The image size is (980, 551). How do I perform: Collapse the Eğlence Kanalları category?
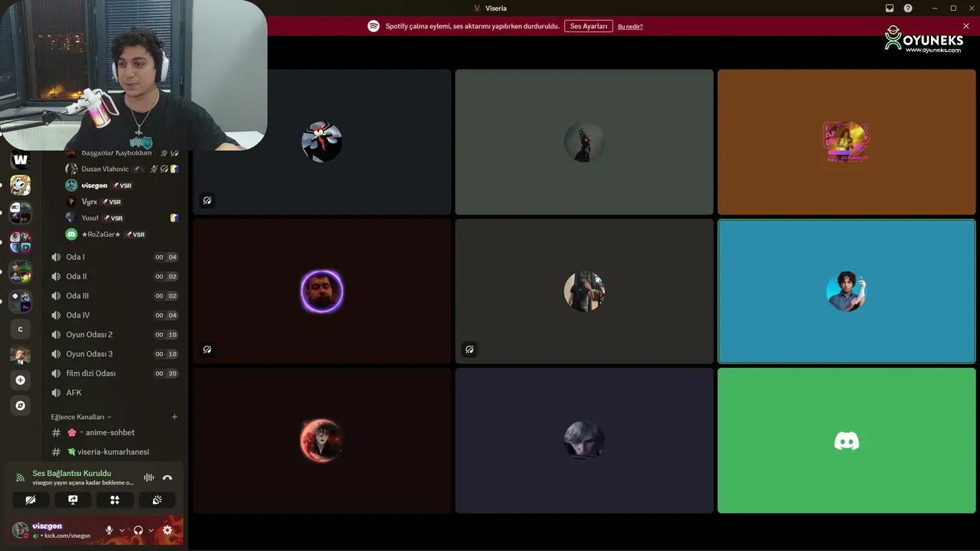coord(81,417)
